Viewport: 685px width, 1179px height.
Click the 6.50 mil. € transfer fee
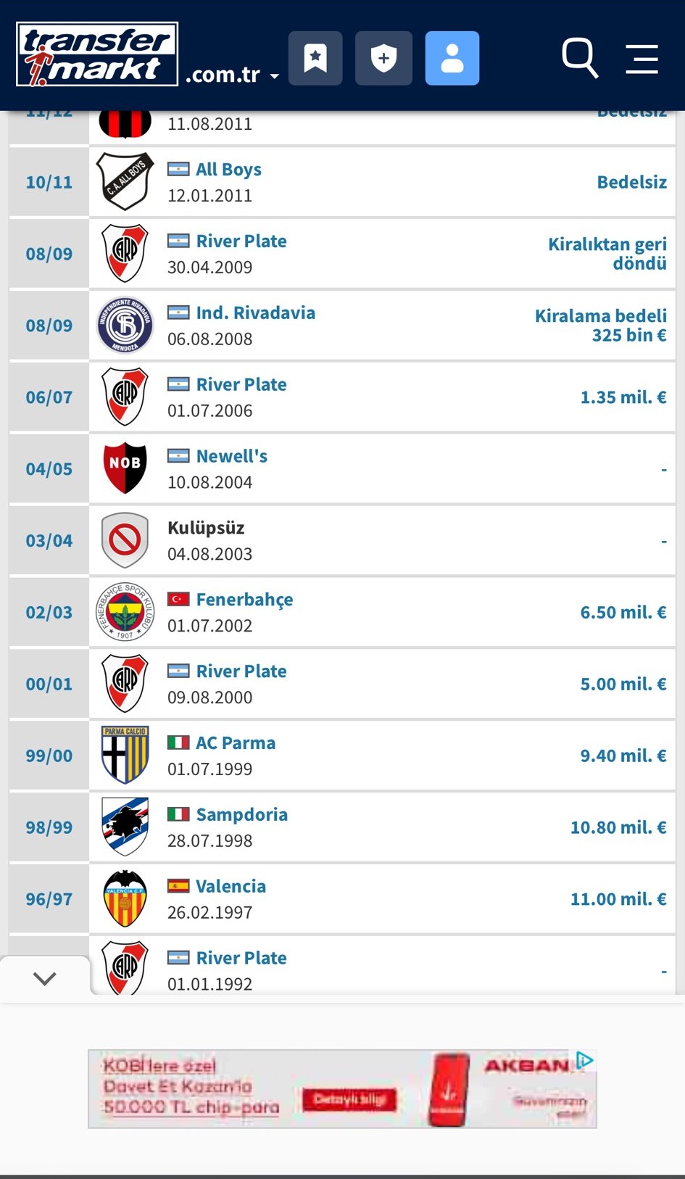[623, 612]
